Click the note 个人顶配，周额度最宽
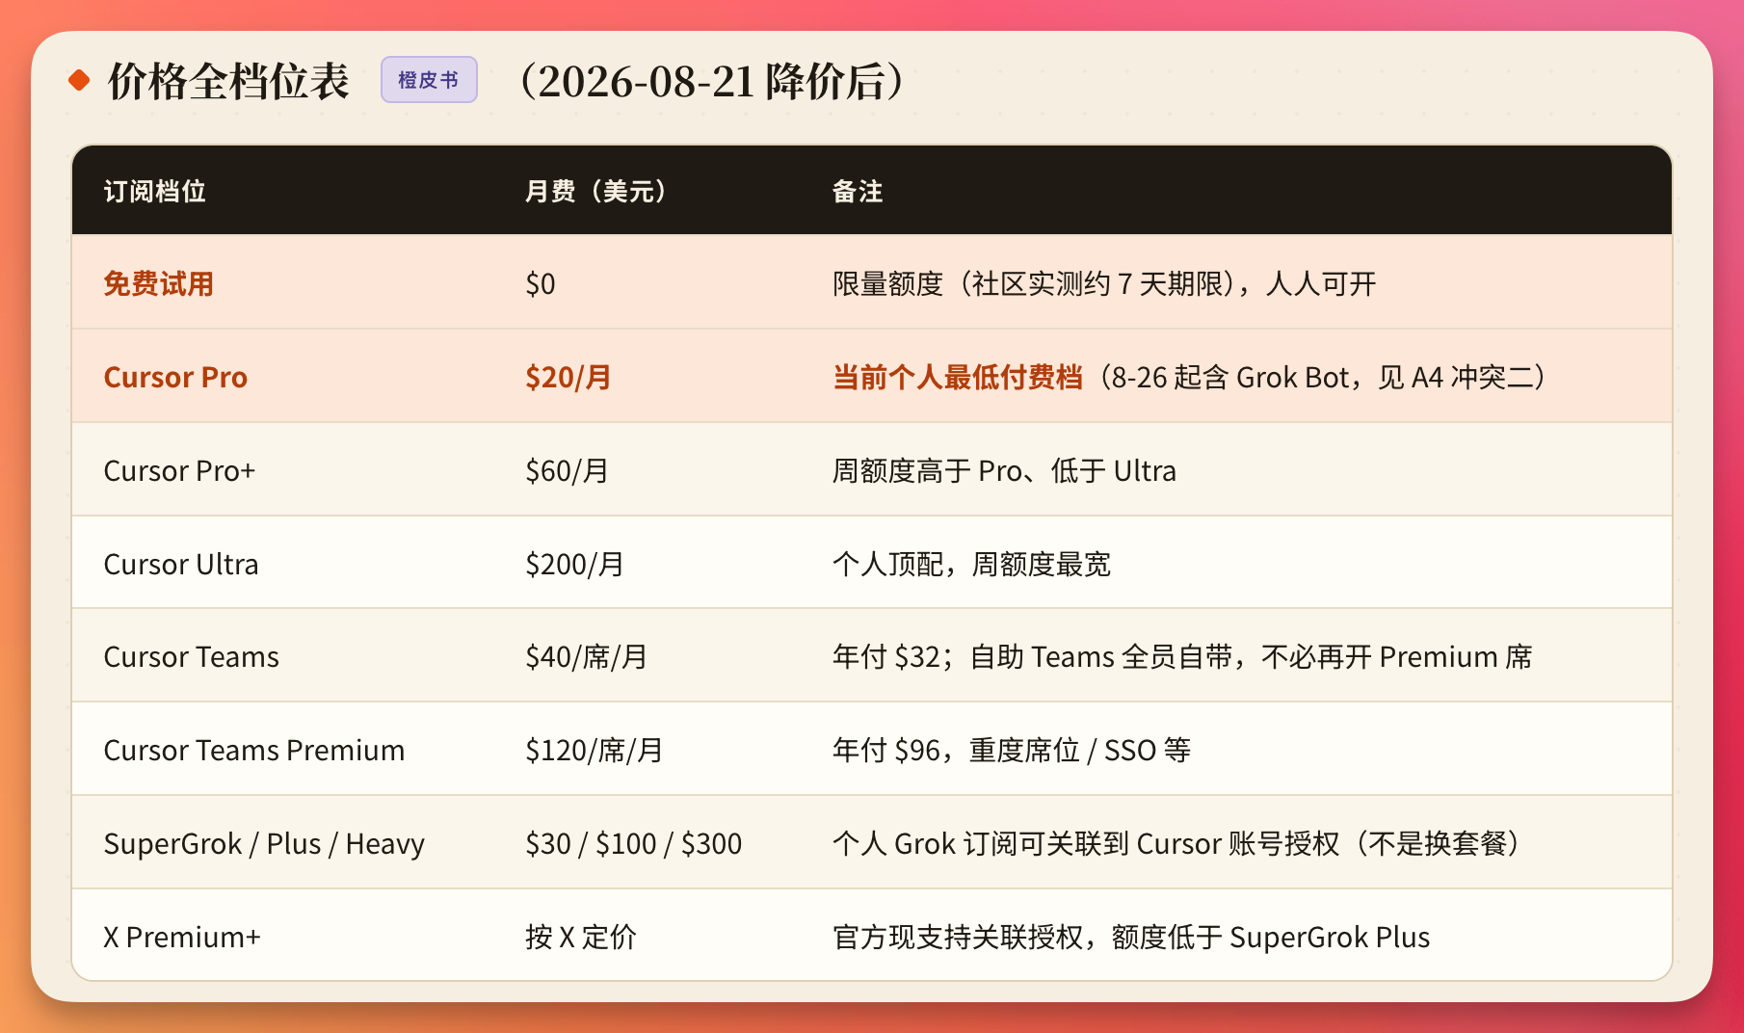The height and width of the screenshot is (1033, 1744). coord(971,565)
